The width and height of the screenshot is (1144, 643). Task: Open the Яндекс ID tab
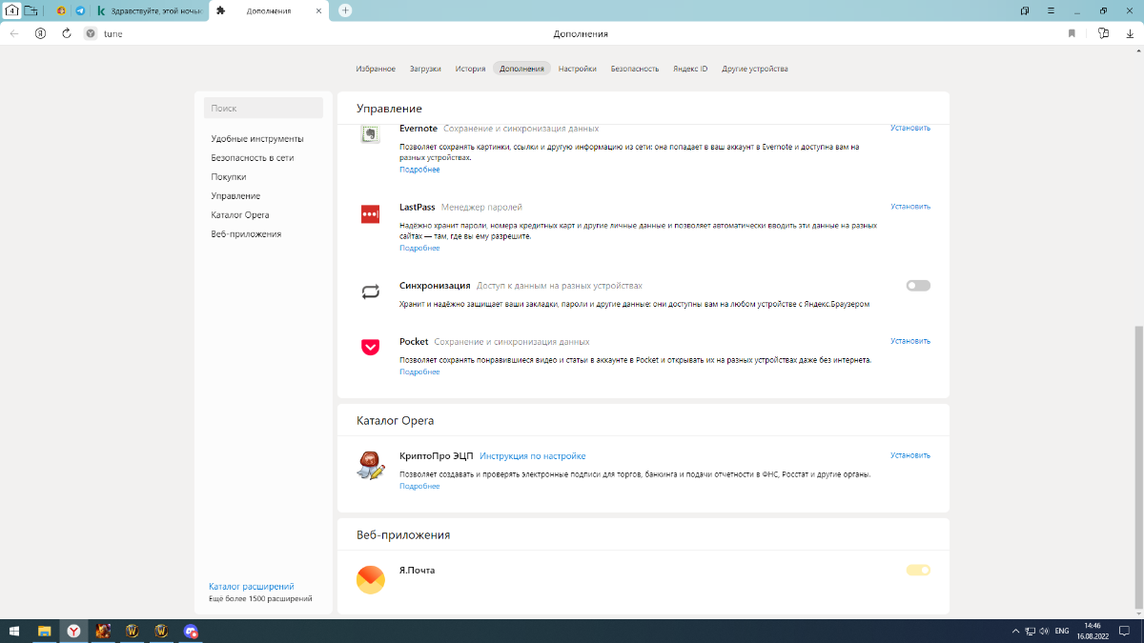click(x=690, y=69)
